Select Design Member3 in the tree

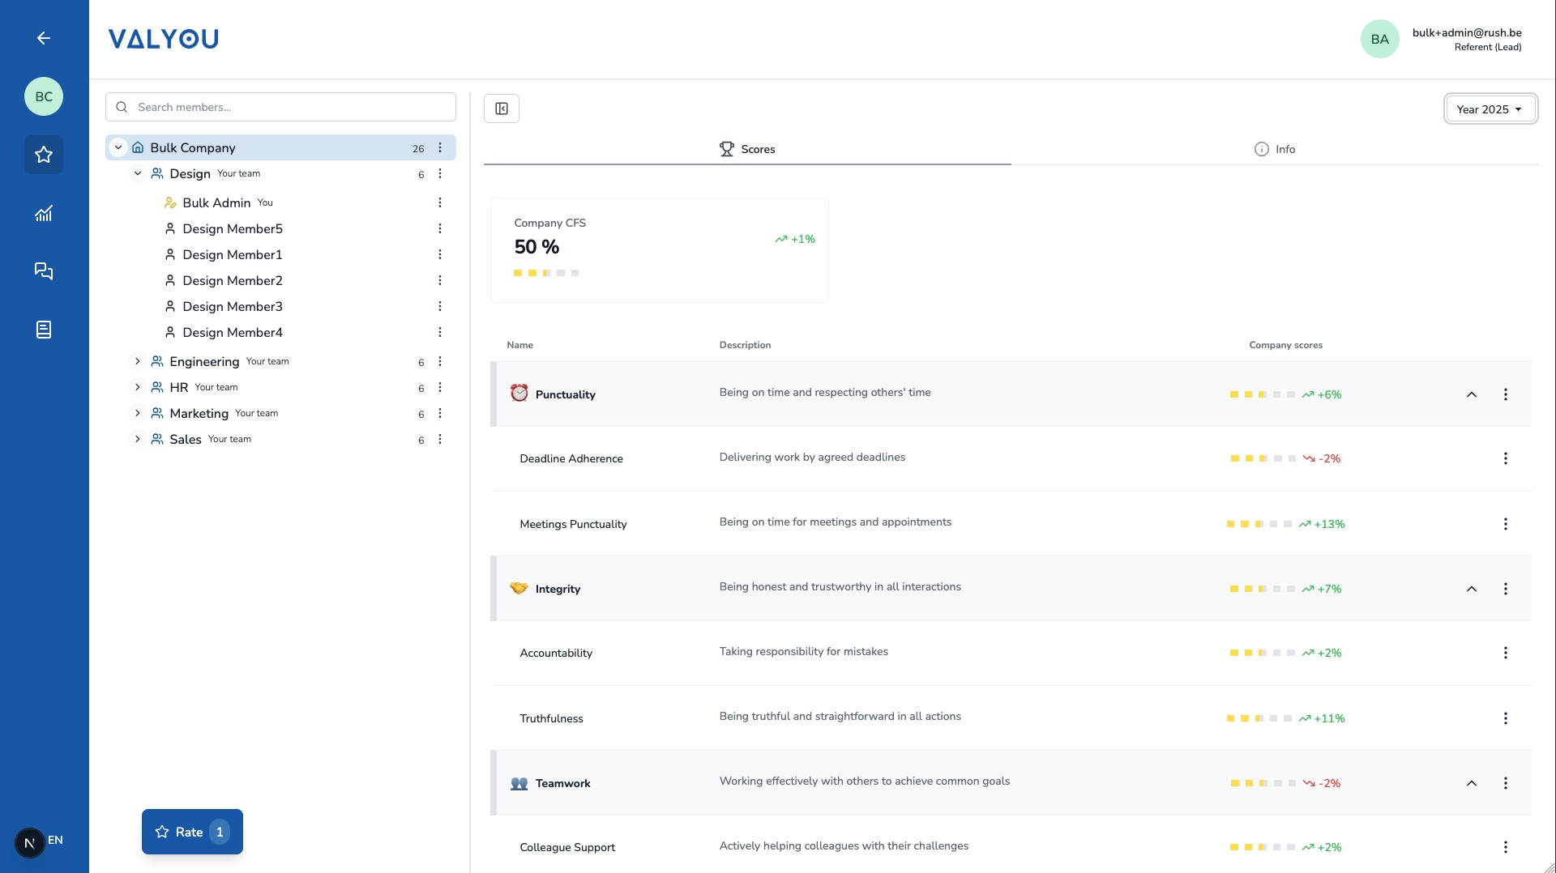233,306
